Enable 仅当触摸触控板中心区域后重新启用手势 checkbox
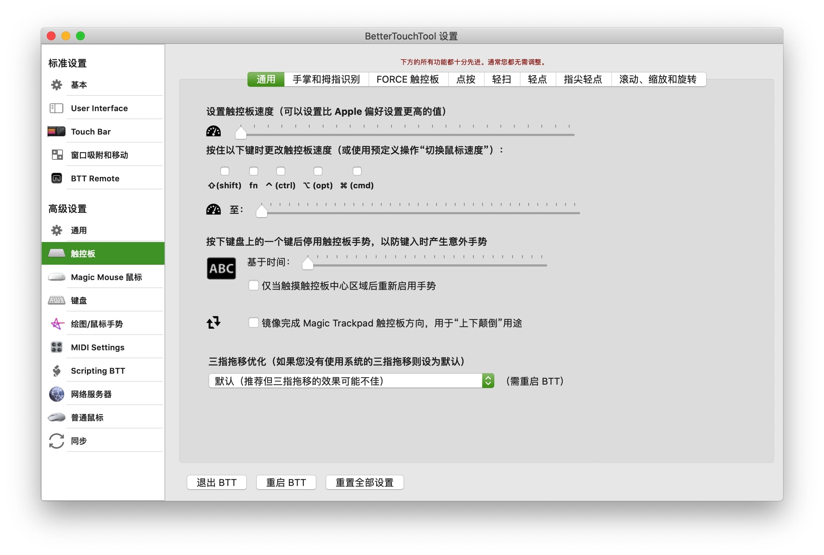The image size is (824, 555). click(253, 286)
